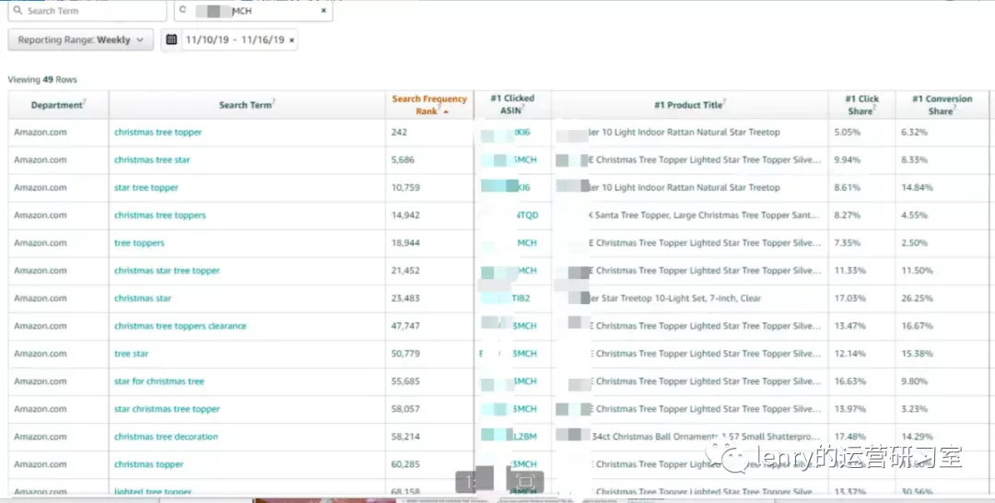The height and width of the screenshot is (503, 995).
Task: Open search term christmas star
Action: coord(143,298)
